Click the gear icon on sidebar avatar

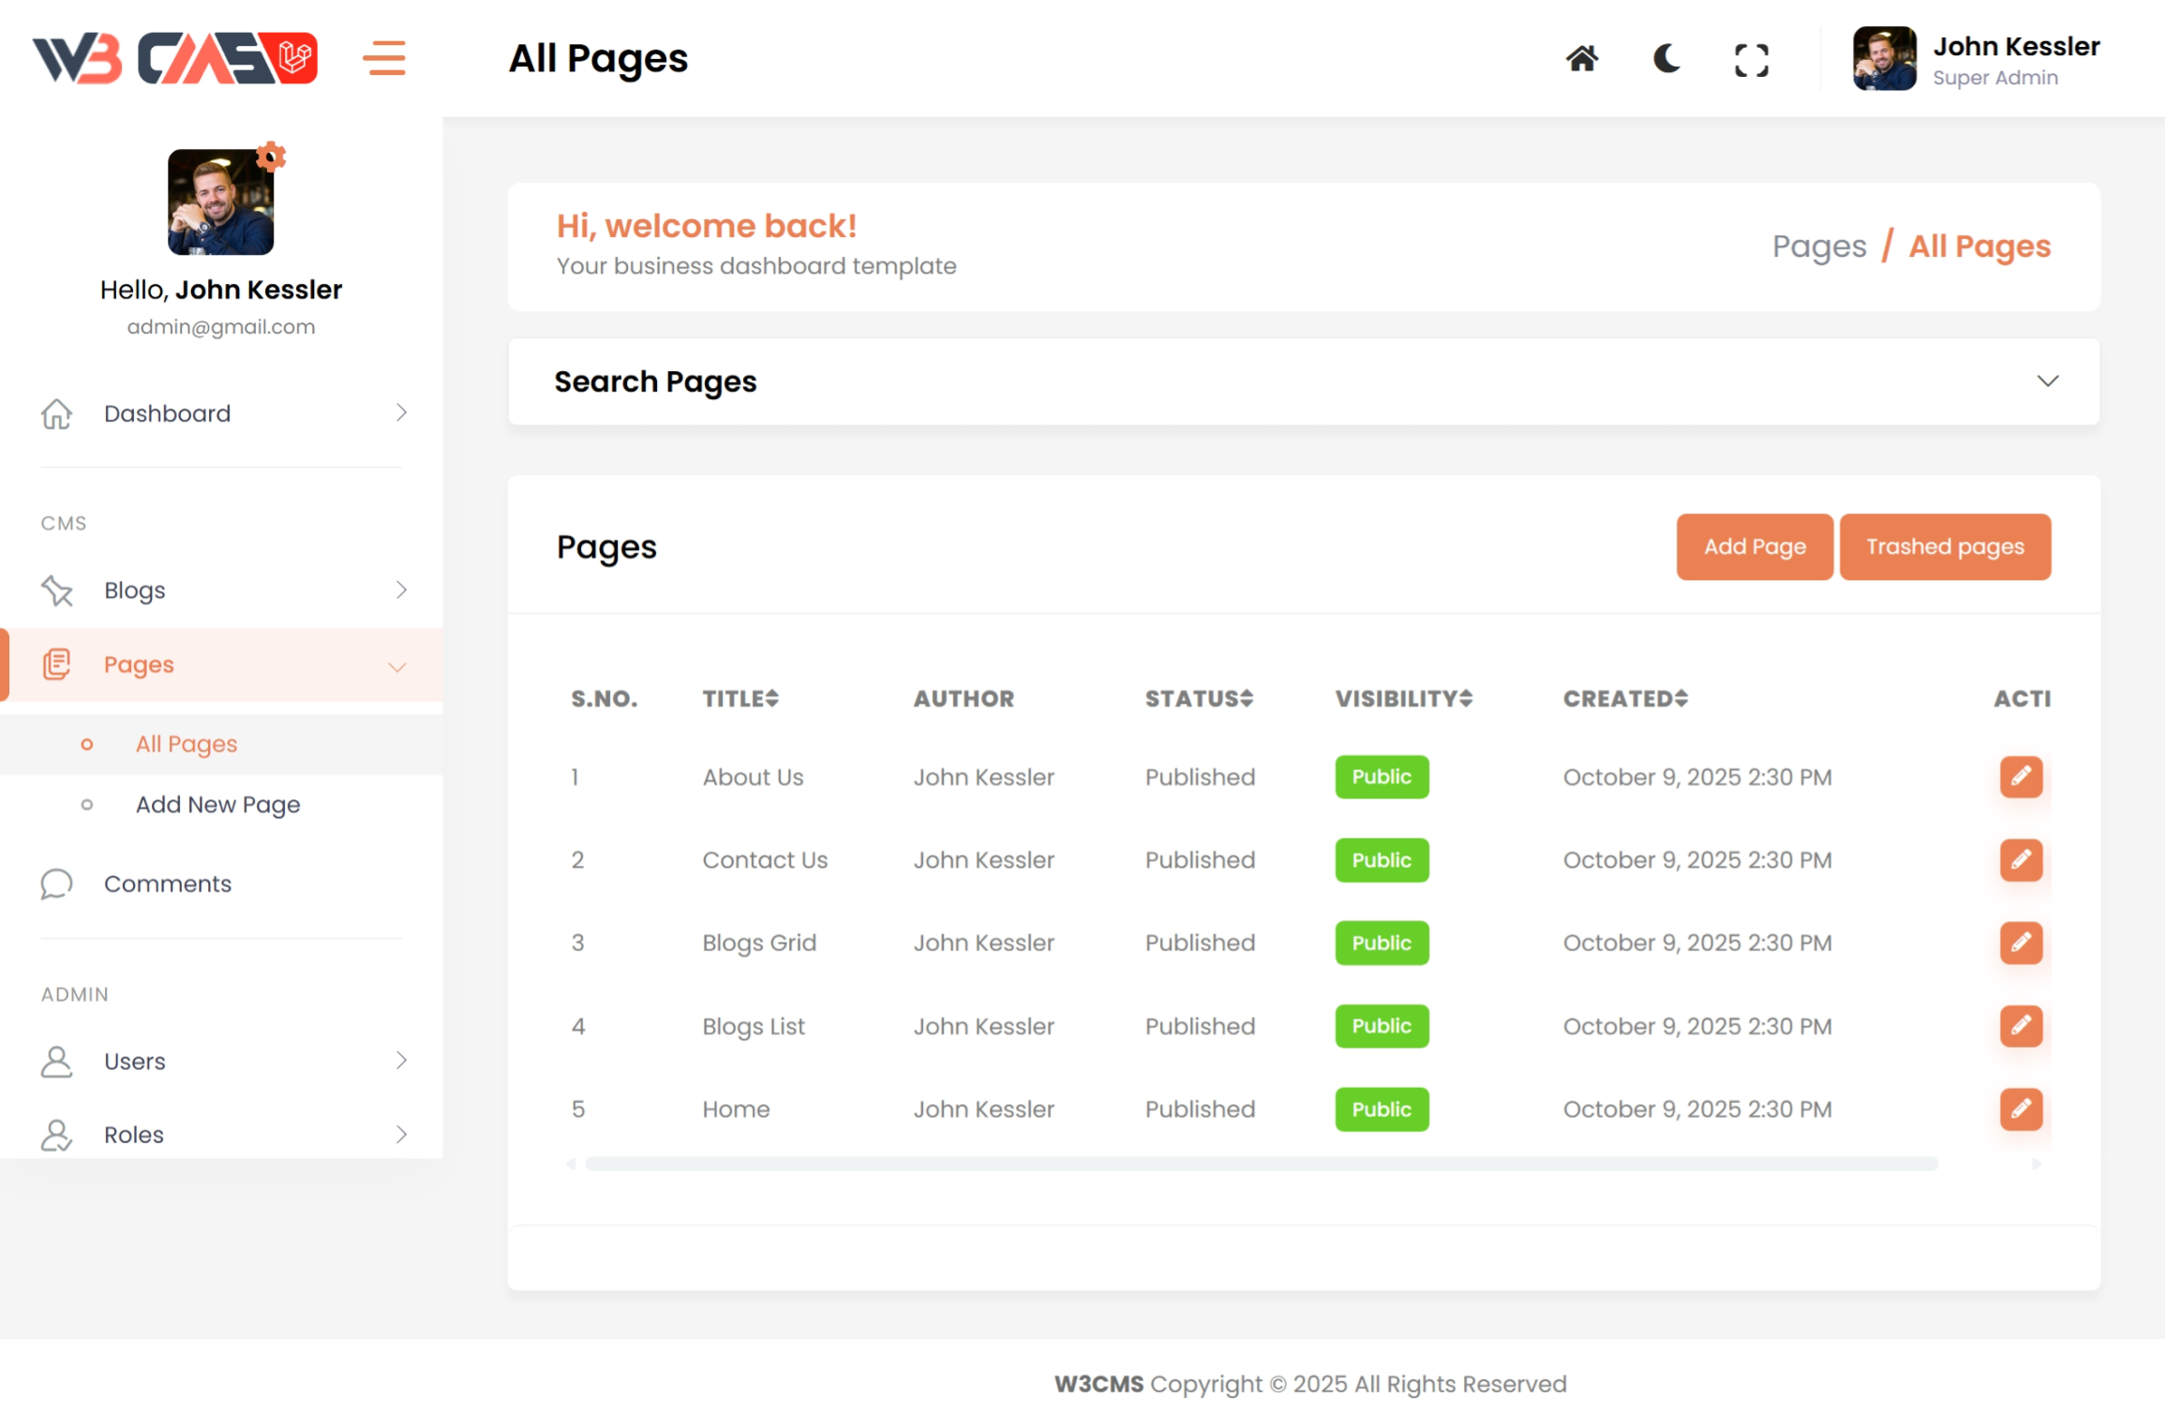pos(271,156)
